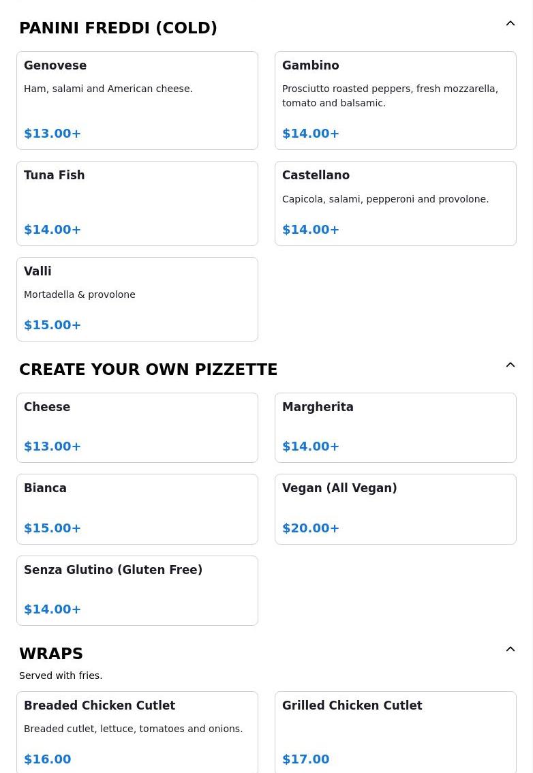Click the $15.00+ price on Valli

click(52, 325)
